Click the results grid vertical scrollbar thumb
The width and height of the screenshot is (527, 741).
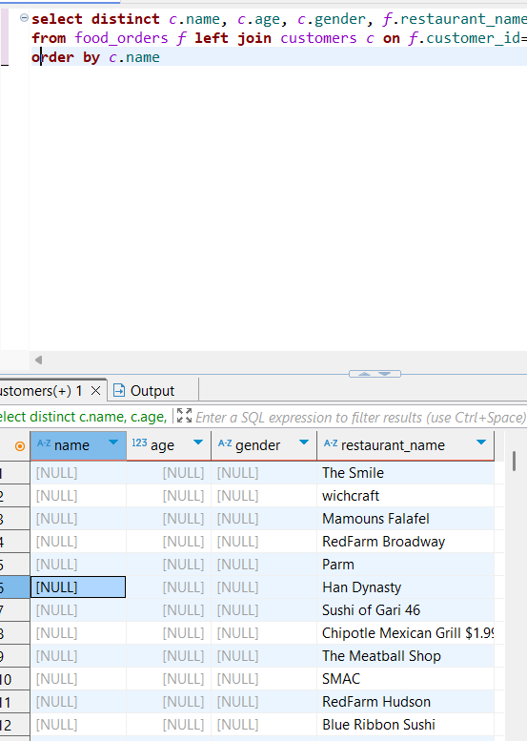514,461
